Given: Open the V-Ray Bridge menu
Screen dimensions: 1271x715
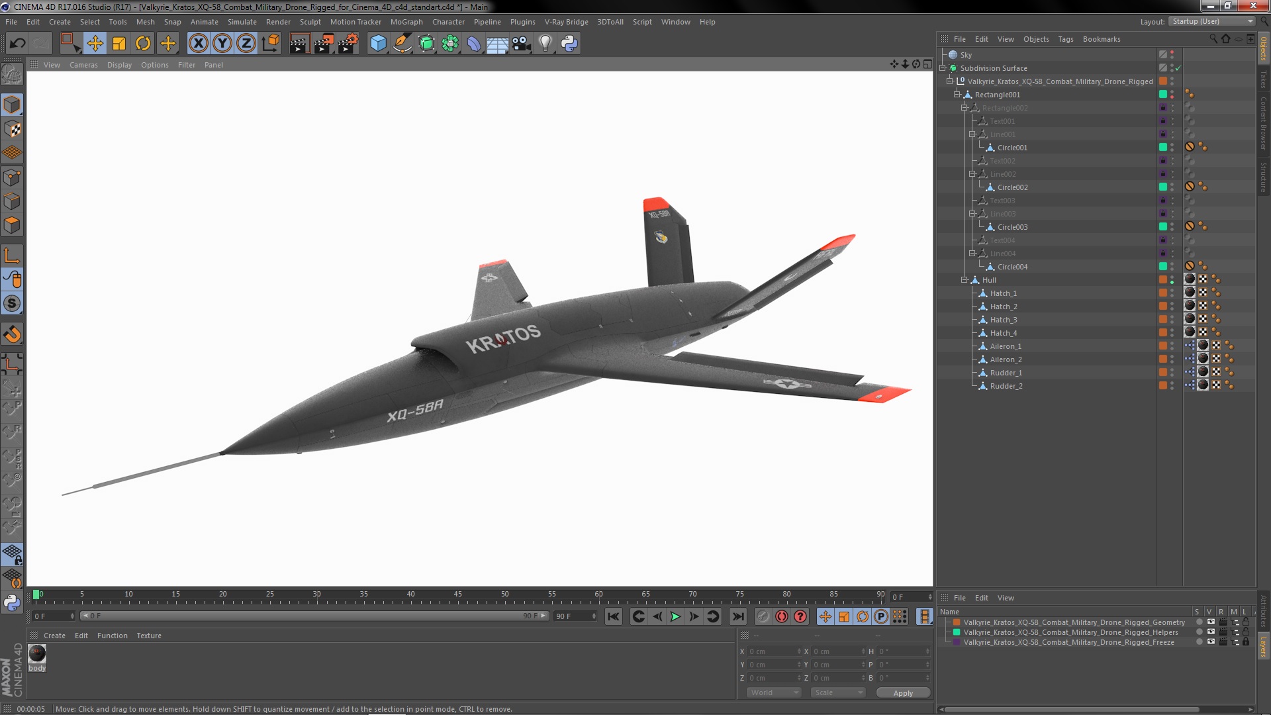Looking at the screenshot, I should coord(566,22).
